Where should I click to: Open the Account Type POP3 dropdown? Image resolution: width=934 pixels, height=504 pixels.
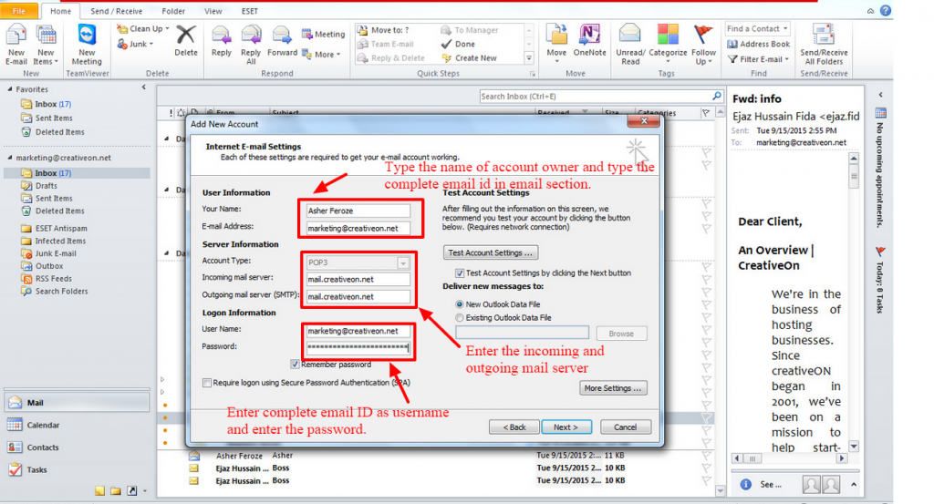coord(403,262)
